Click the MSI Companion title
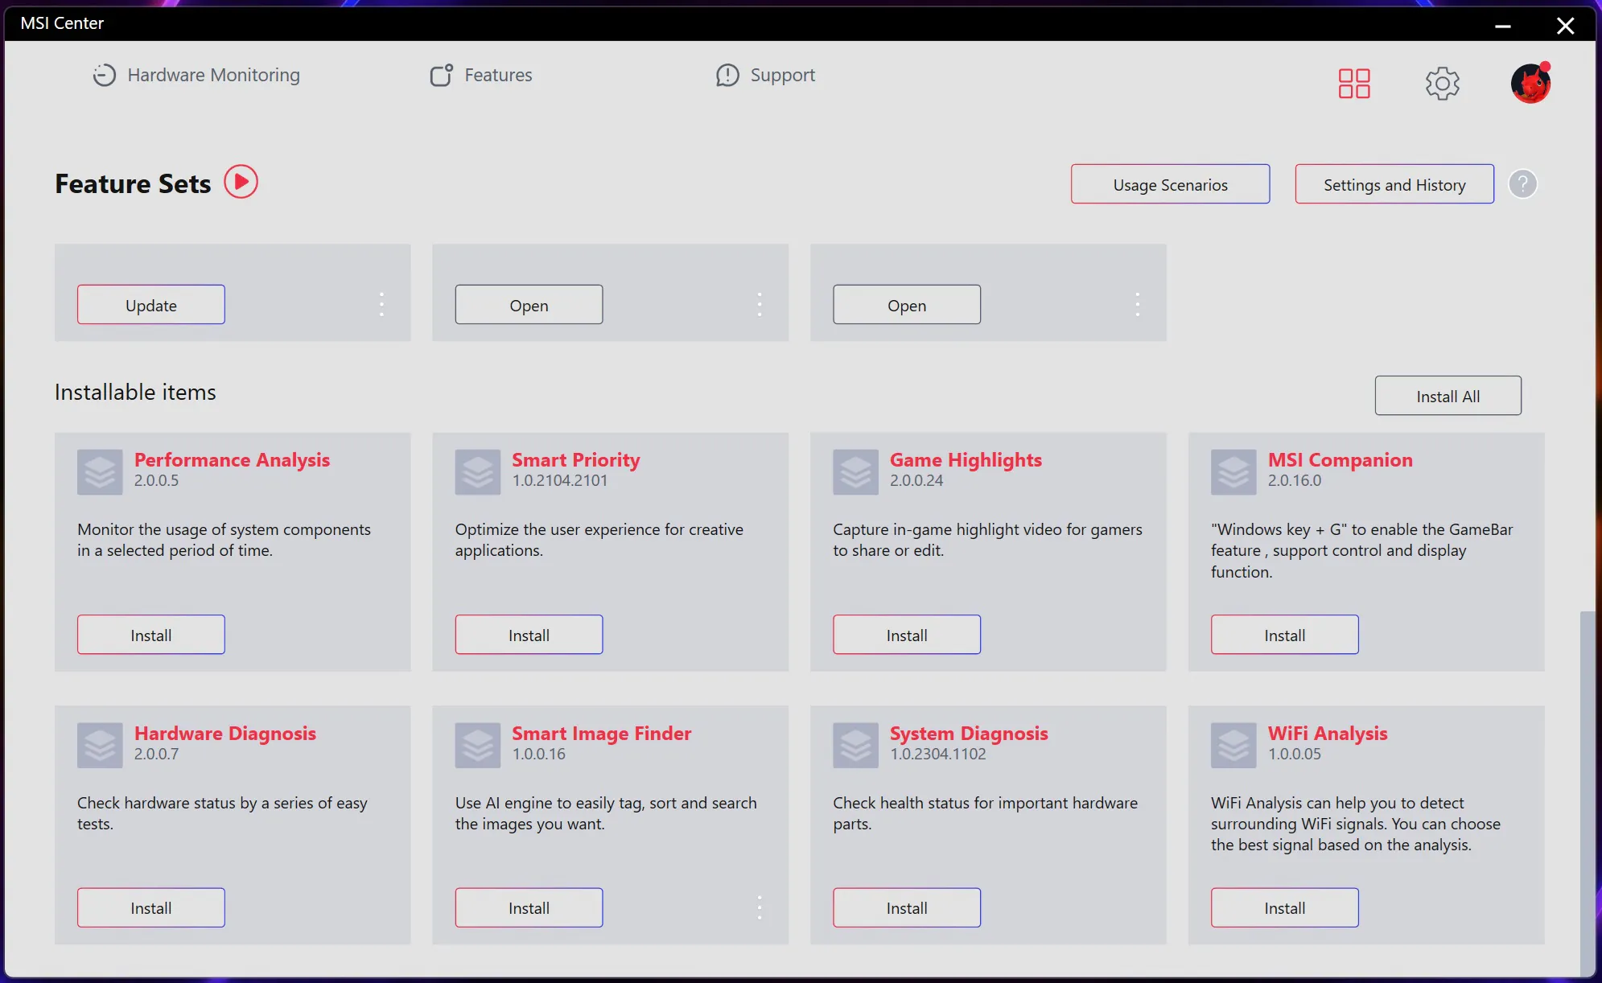This screenshot has height=983, width=1602. click(1340, 460)
